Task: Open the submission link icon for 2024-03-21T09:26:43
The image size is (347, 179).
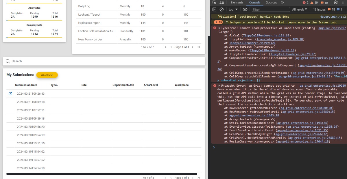Action: point(10,94)
